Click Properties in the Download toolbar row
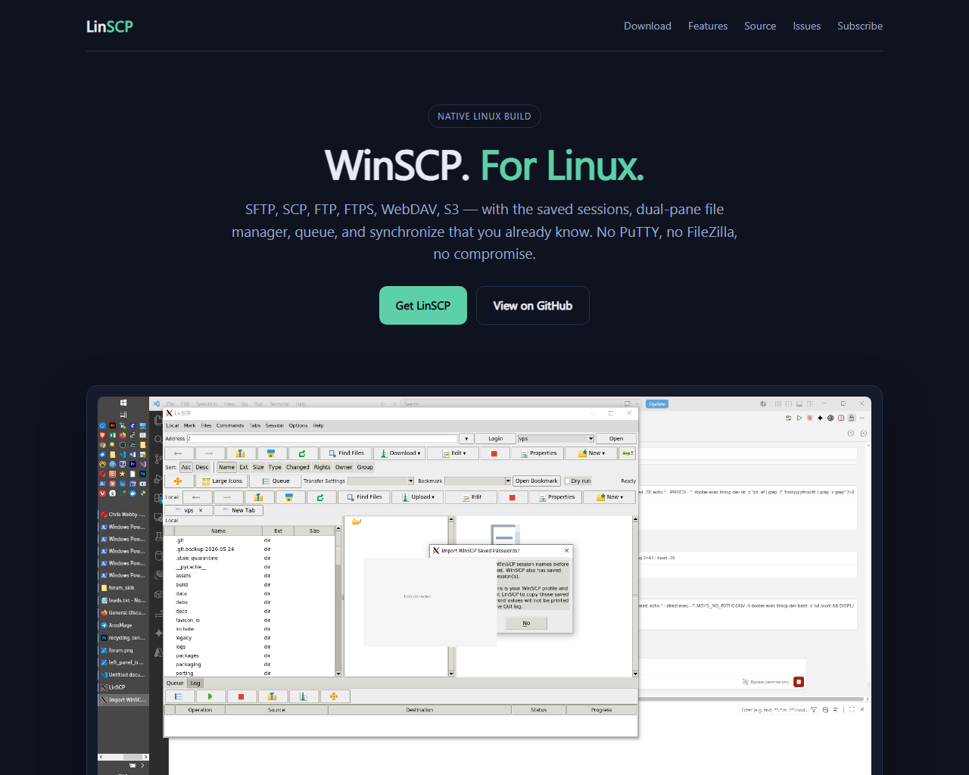This screenshot has height=775, width=969. [537, 453]
